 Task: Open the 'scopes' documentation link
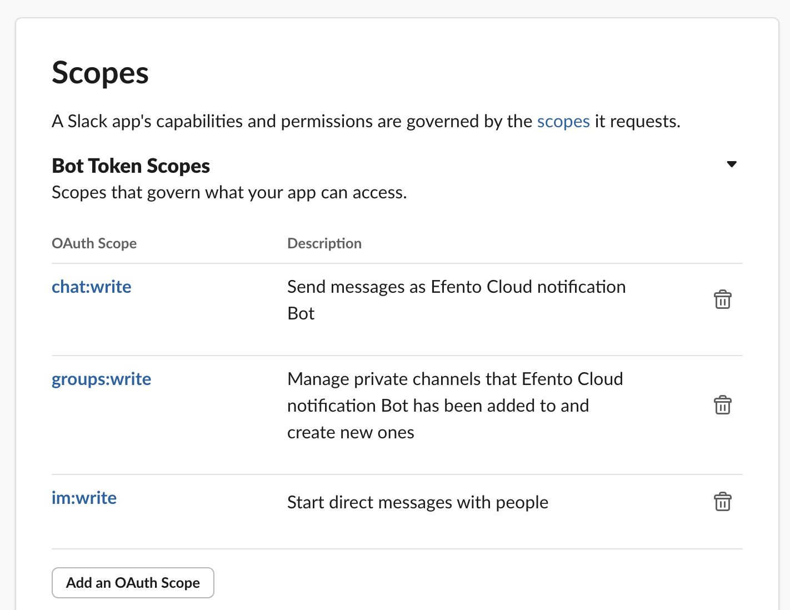pos(563,121)
